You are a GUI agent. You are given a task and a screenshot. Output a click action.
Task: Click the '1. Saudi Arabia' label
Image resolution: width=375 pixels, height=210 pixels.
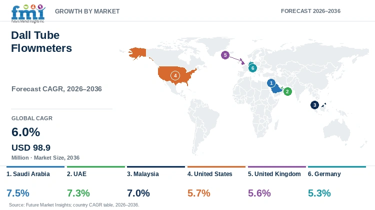(28, 174)
